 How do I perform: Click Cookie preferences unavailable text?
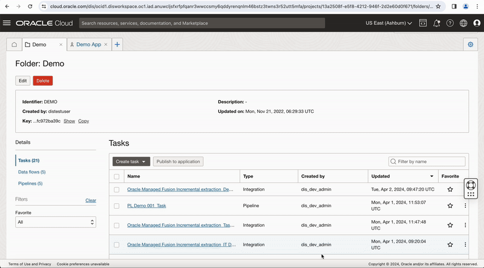coord(83,264)
